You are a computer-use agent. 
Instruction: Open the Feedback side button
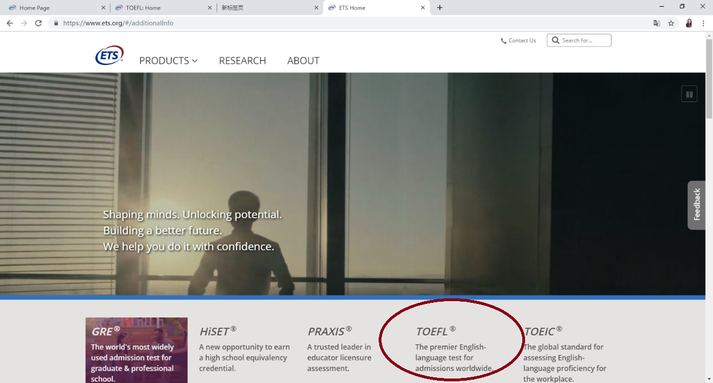pos(697,205)
